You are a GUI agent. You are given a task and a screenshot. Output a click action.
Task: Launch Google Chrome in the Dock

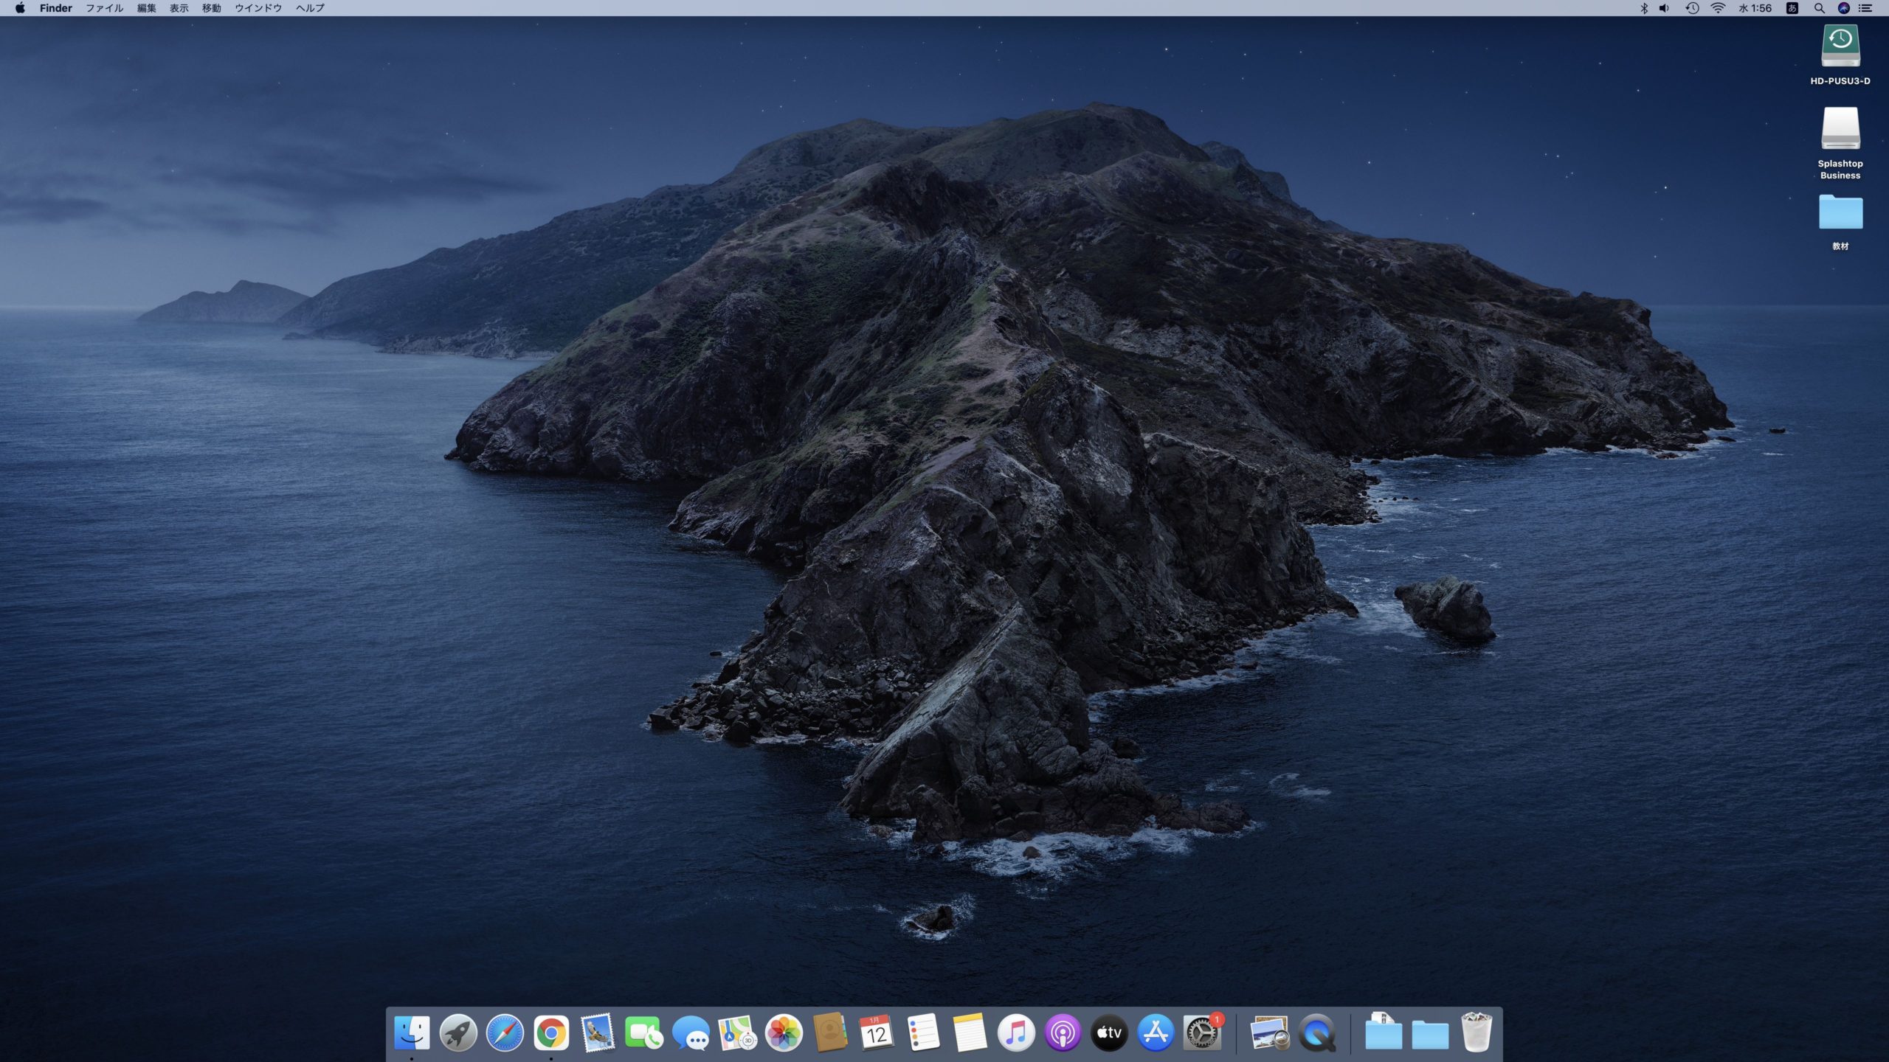(551, 1032)
